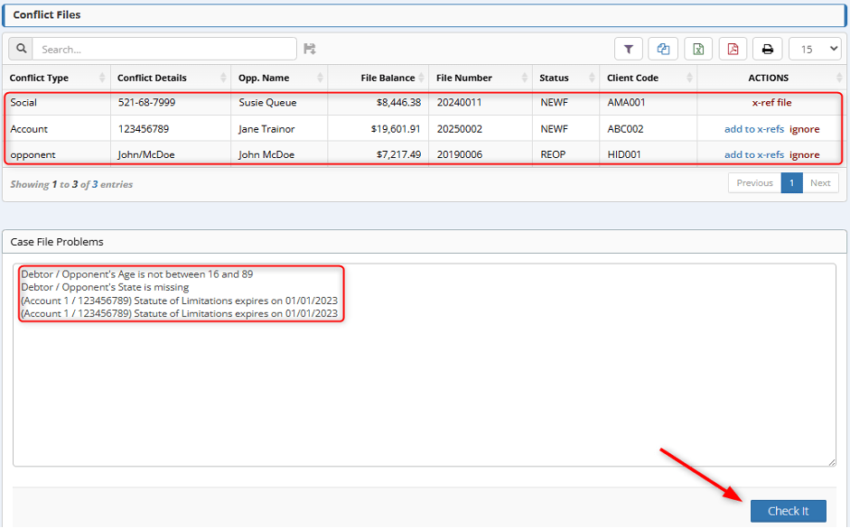This screenshot has height=528, width=850.
Task: Click the Conflict Files panel title
Action: point(50,15)
